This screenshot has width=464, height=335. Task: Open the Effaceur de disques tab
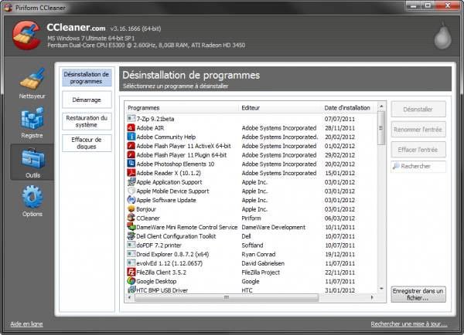coord(87,143)
